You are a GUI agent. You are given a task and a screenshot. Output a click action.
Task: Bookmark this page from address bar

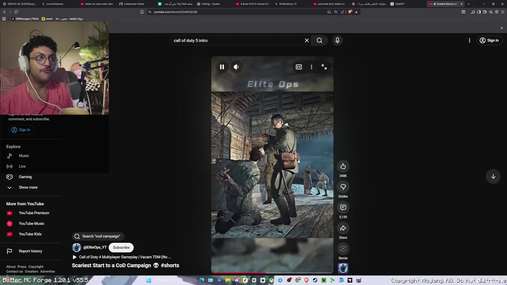(142, 12)
